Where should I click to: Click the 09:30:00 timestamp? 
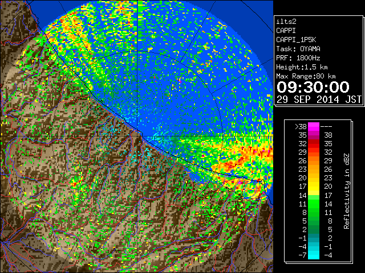(313, 87)
